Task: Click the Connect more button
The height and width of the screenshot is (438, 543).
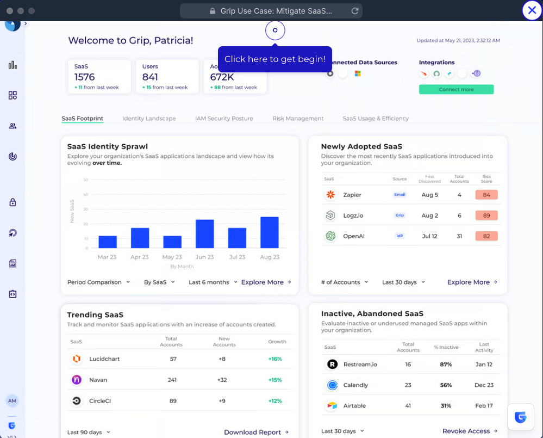Action: pos(456,89)
